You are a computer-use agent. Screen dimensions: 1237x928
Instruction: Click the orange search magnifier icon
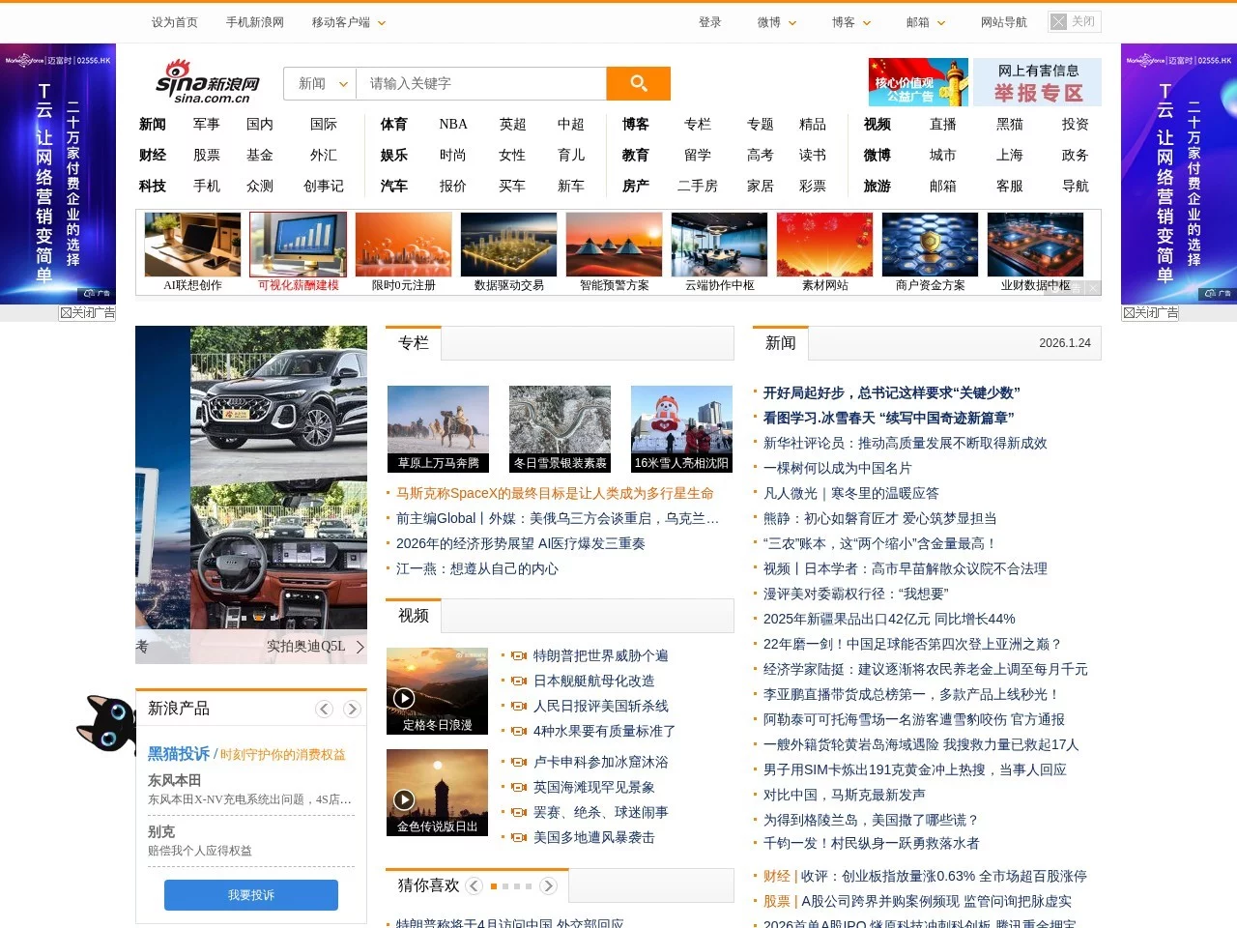(638, 83)
